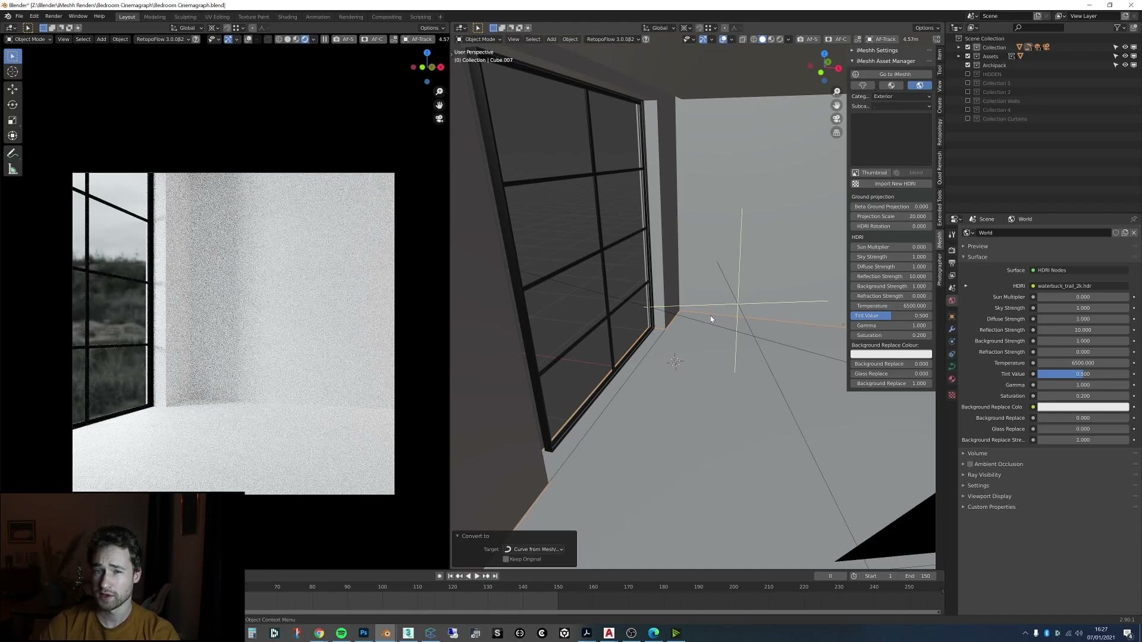The image size is (1142, 642).
Task: Click zoom magnifier in right viewport
Action: (836, 92)
